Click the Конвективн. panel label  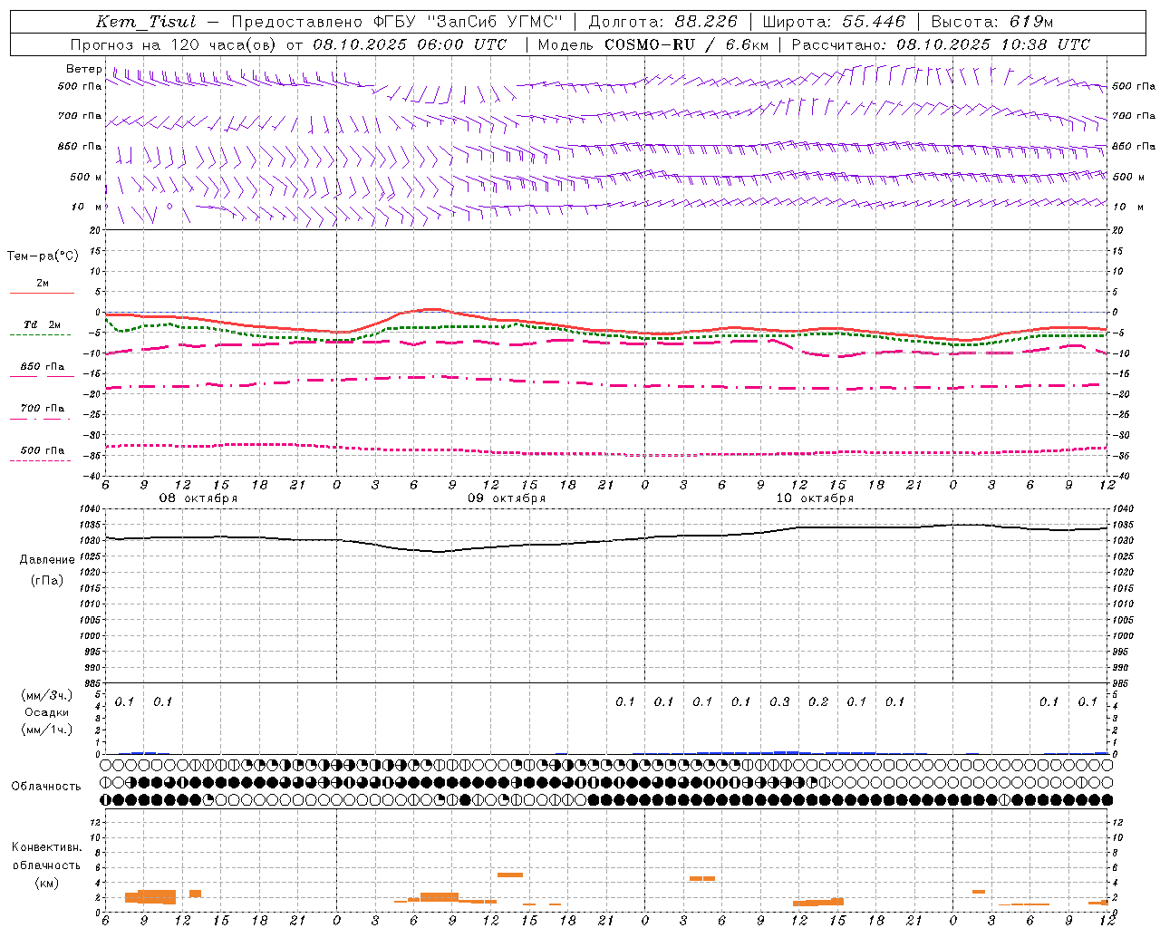[x=47, y=847]
